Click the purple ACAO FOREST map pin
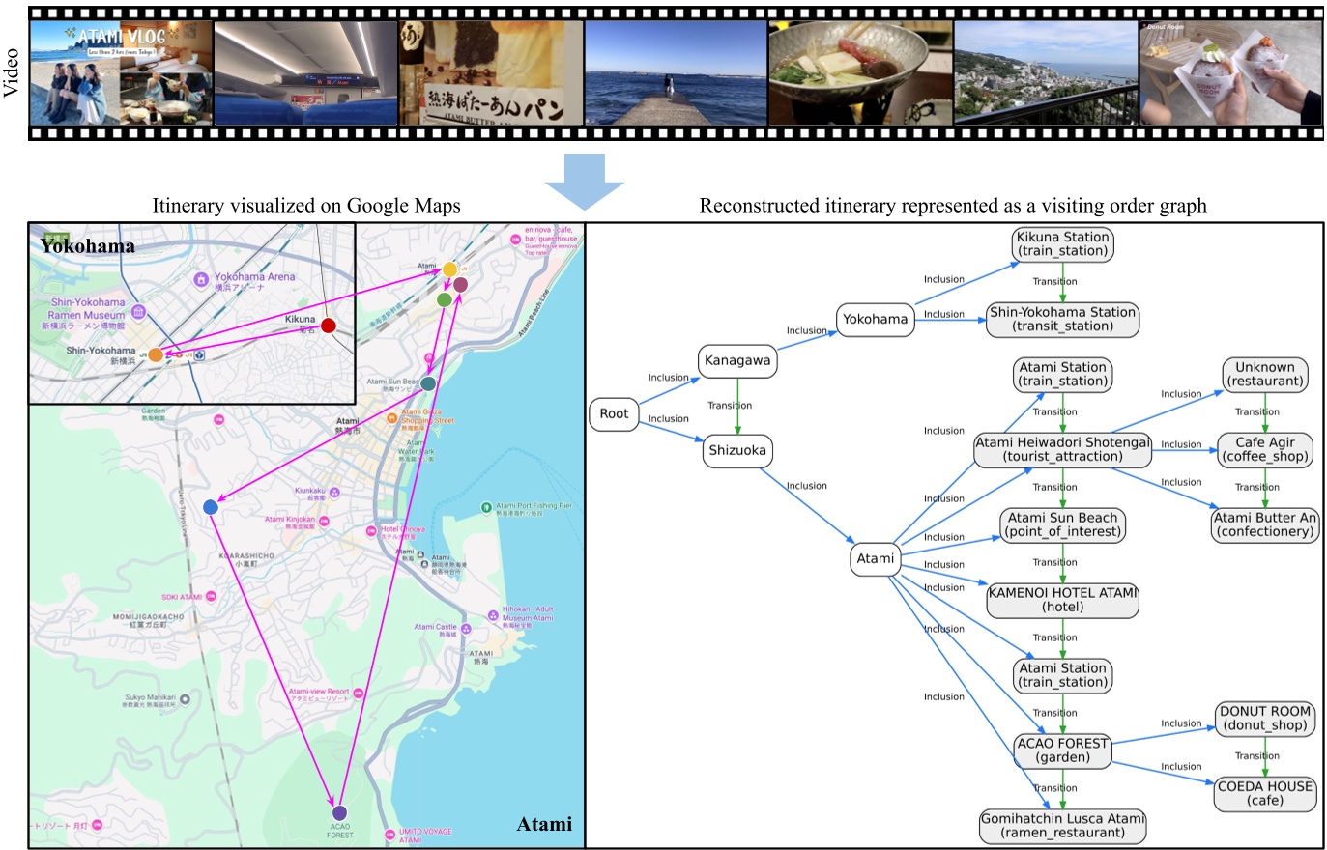Image resolution: width=1327 pixels, height=850 pixels. tap(340, 812)
